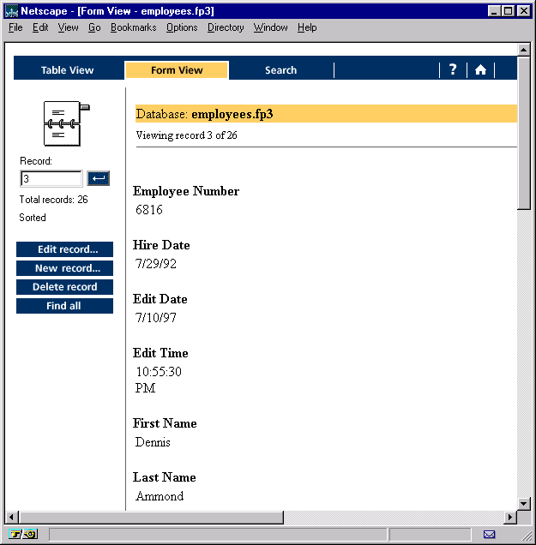536x545 pixels.
Task: Go to home via the house icon
Action: click(x=480, y=70)
